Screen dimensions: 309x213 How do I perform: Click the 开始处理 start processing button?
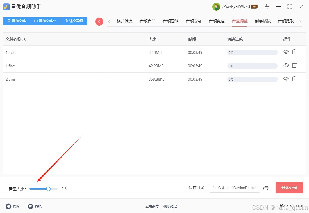click(289, 188)
